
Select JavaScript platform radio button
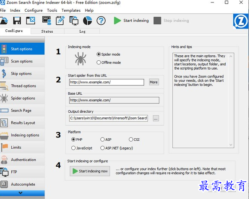click(73, 148)
